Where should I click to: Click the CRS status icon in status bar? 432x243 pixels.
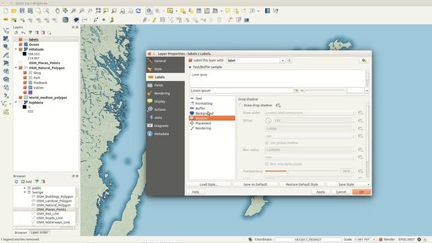[x=419, y=240]
